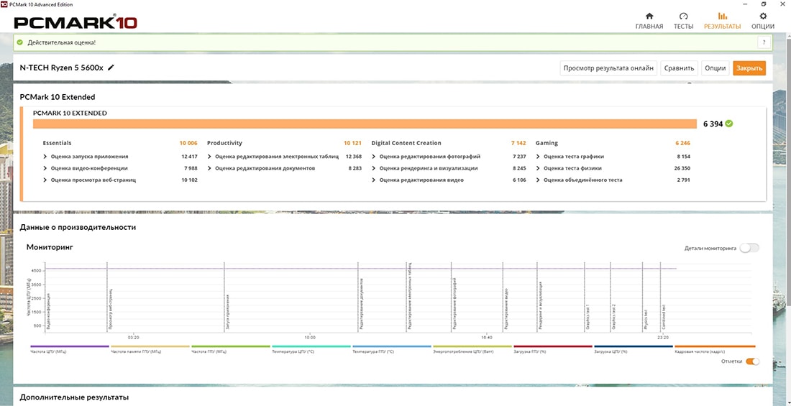Turn off the Отметки toggle
The image size is (791, 406).
click(752, 361)
